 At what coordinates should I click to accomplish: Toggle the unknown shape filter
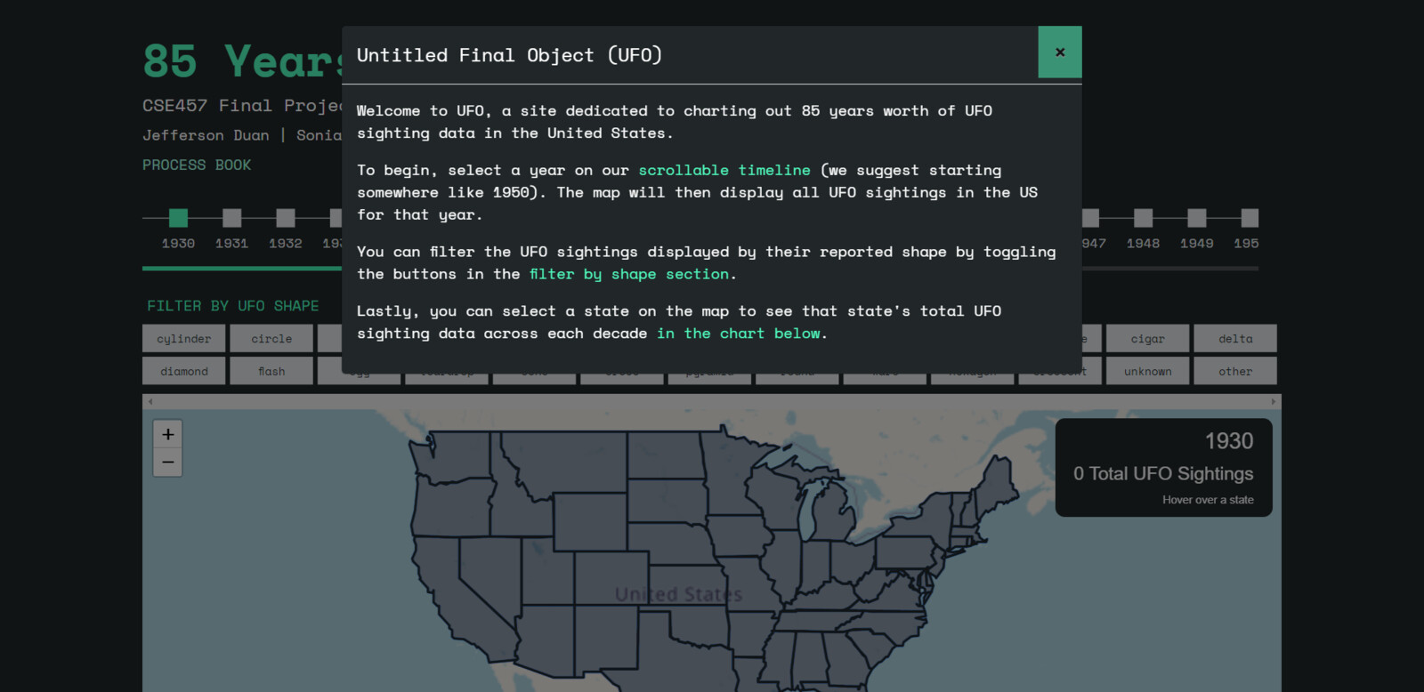(x=1147, y=371)
